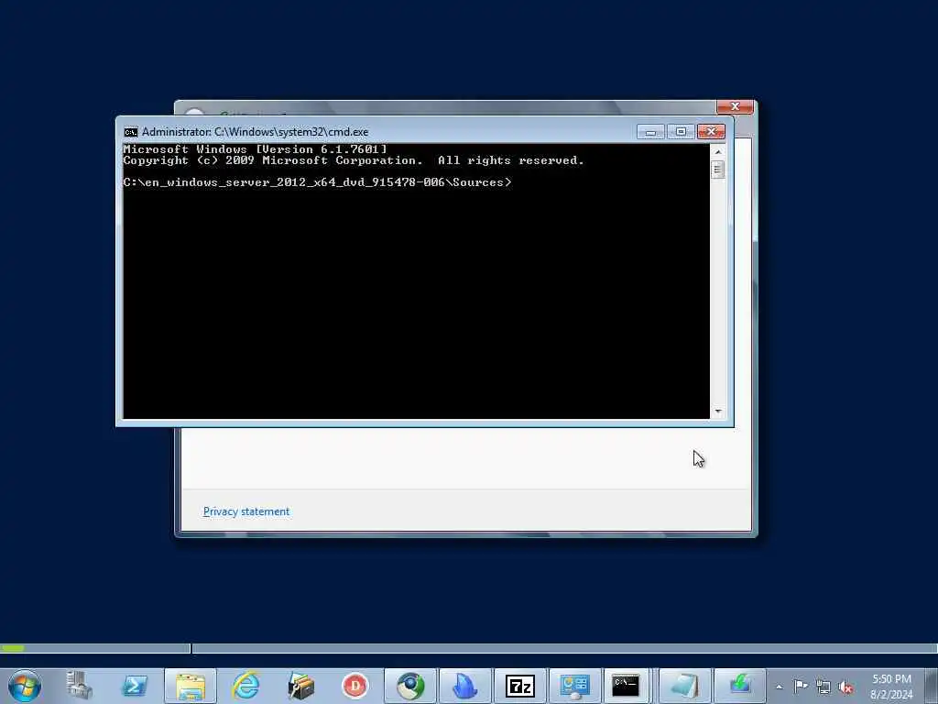Open the green arrow installer icon in taskbar
The image size is (938, 704).
point(740,686)
